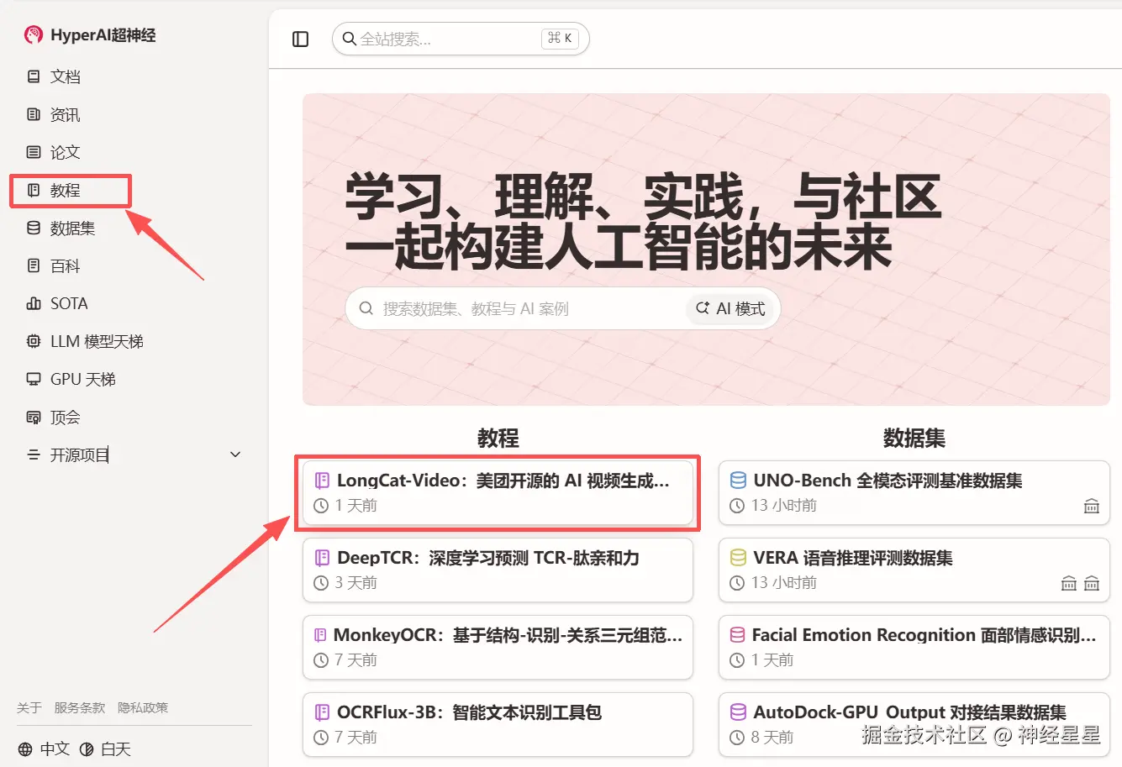Click the UNO-Bench dataset database icon
This screenshot has width=1122, height=767.
point(738,481)
